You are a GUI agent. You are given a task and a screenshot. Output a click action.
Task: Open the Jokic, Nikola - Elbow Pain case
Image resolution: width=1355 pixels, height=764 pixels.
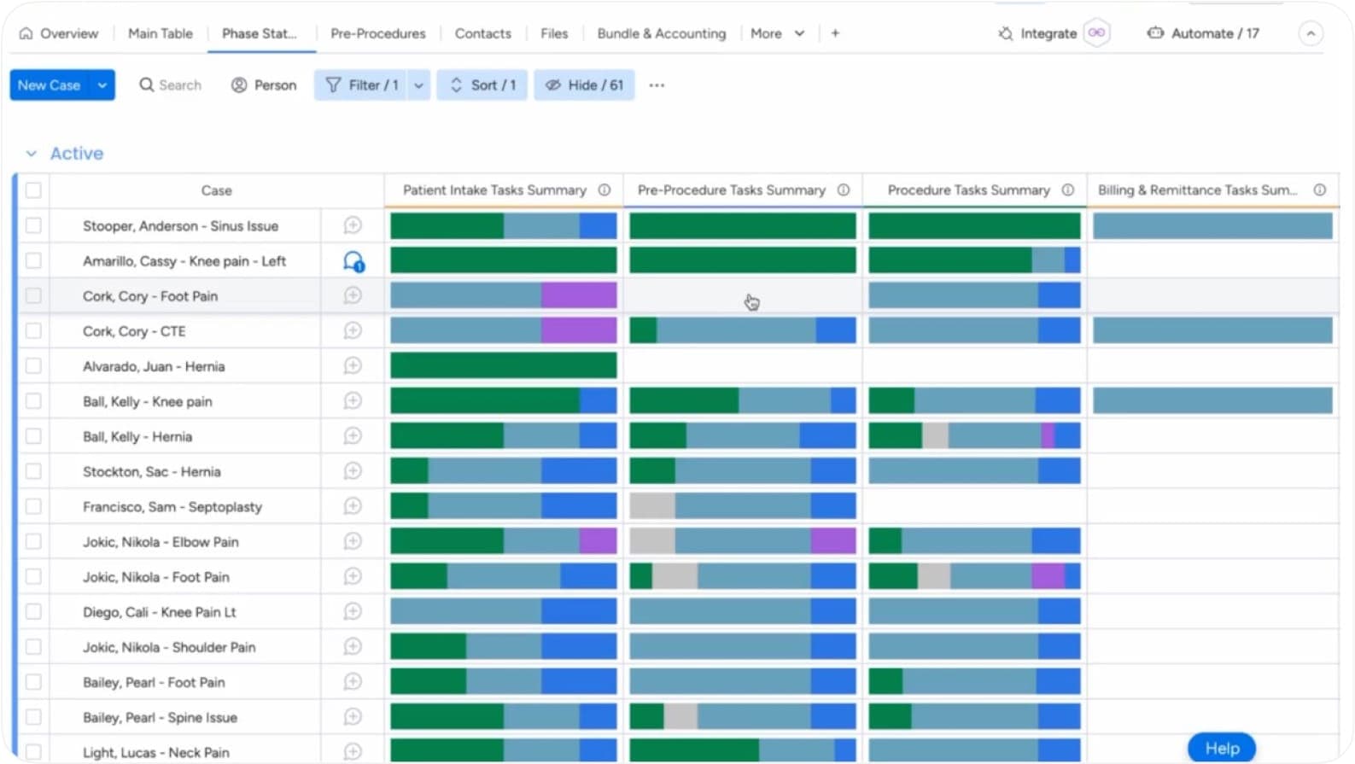161,541
